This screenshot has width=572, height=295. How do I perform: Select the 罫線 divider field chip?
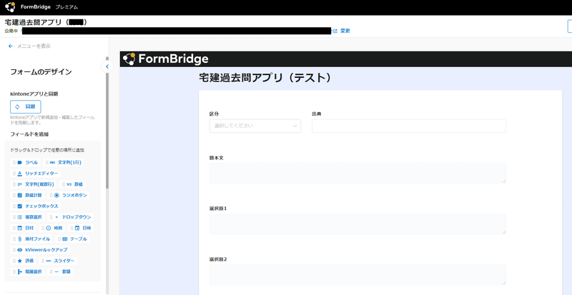pos(60,272)
